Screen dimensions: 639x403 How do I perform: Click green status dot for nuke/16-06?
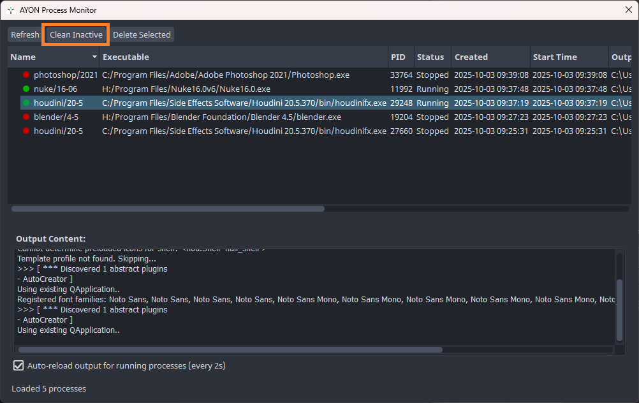pos(26,89)
